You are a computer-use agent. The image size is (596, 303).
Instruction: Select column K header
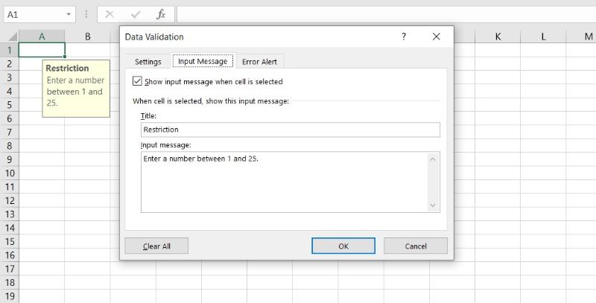(498, 36)
